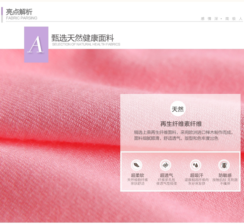
Task: Select the 超透气 feature label
Action: click(x=166, y=175)
